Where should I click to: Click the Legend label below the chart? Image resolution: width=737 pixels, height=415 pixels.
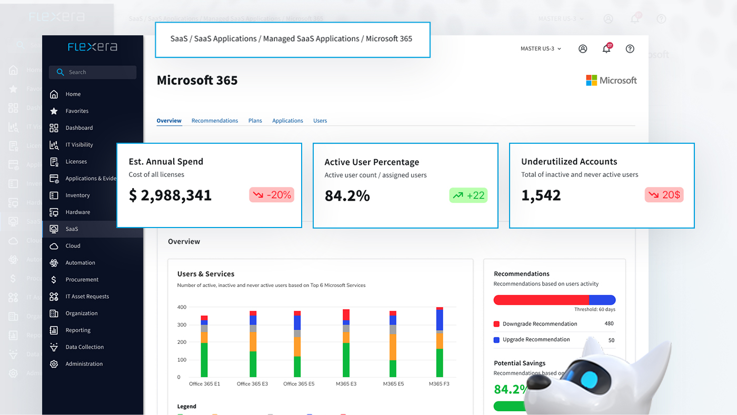187,407
